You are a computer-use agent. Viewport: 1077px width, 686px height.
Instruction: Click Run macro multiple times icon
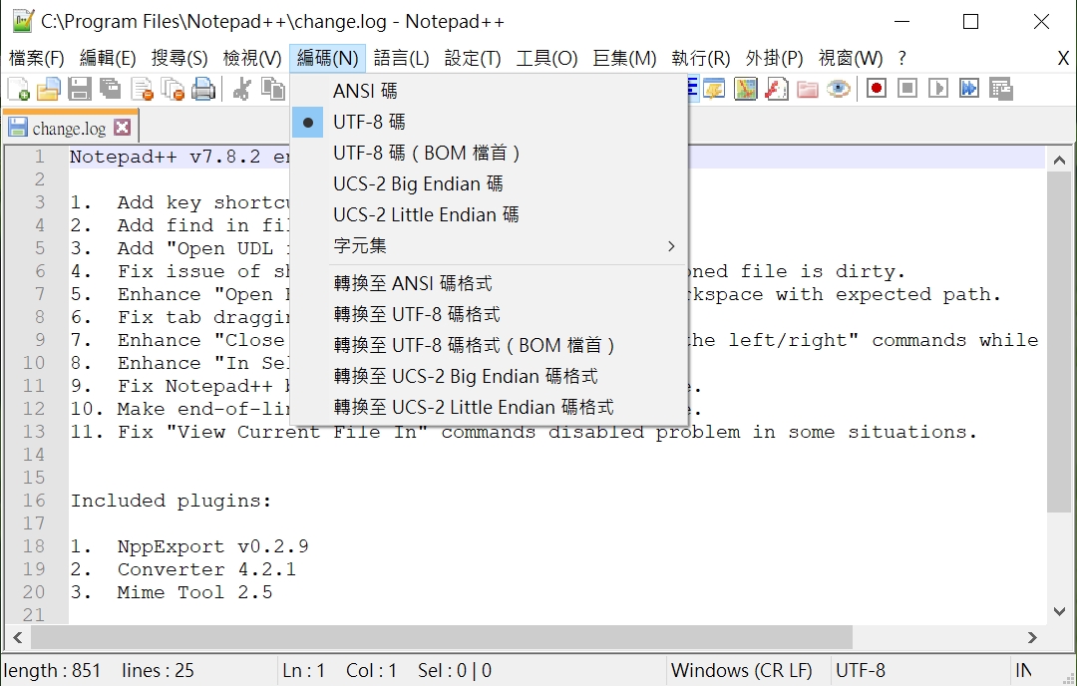(969, 89)
